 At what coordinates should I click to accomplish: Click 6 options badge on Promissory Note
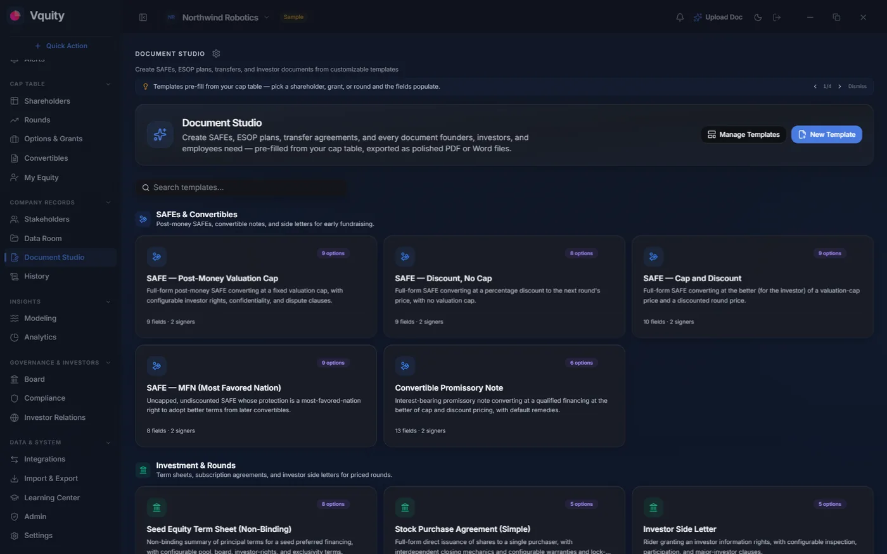coord(581,363)
